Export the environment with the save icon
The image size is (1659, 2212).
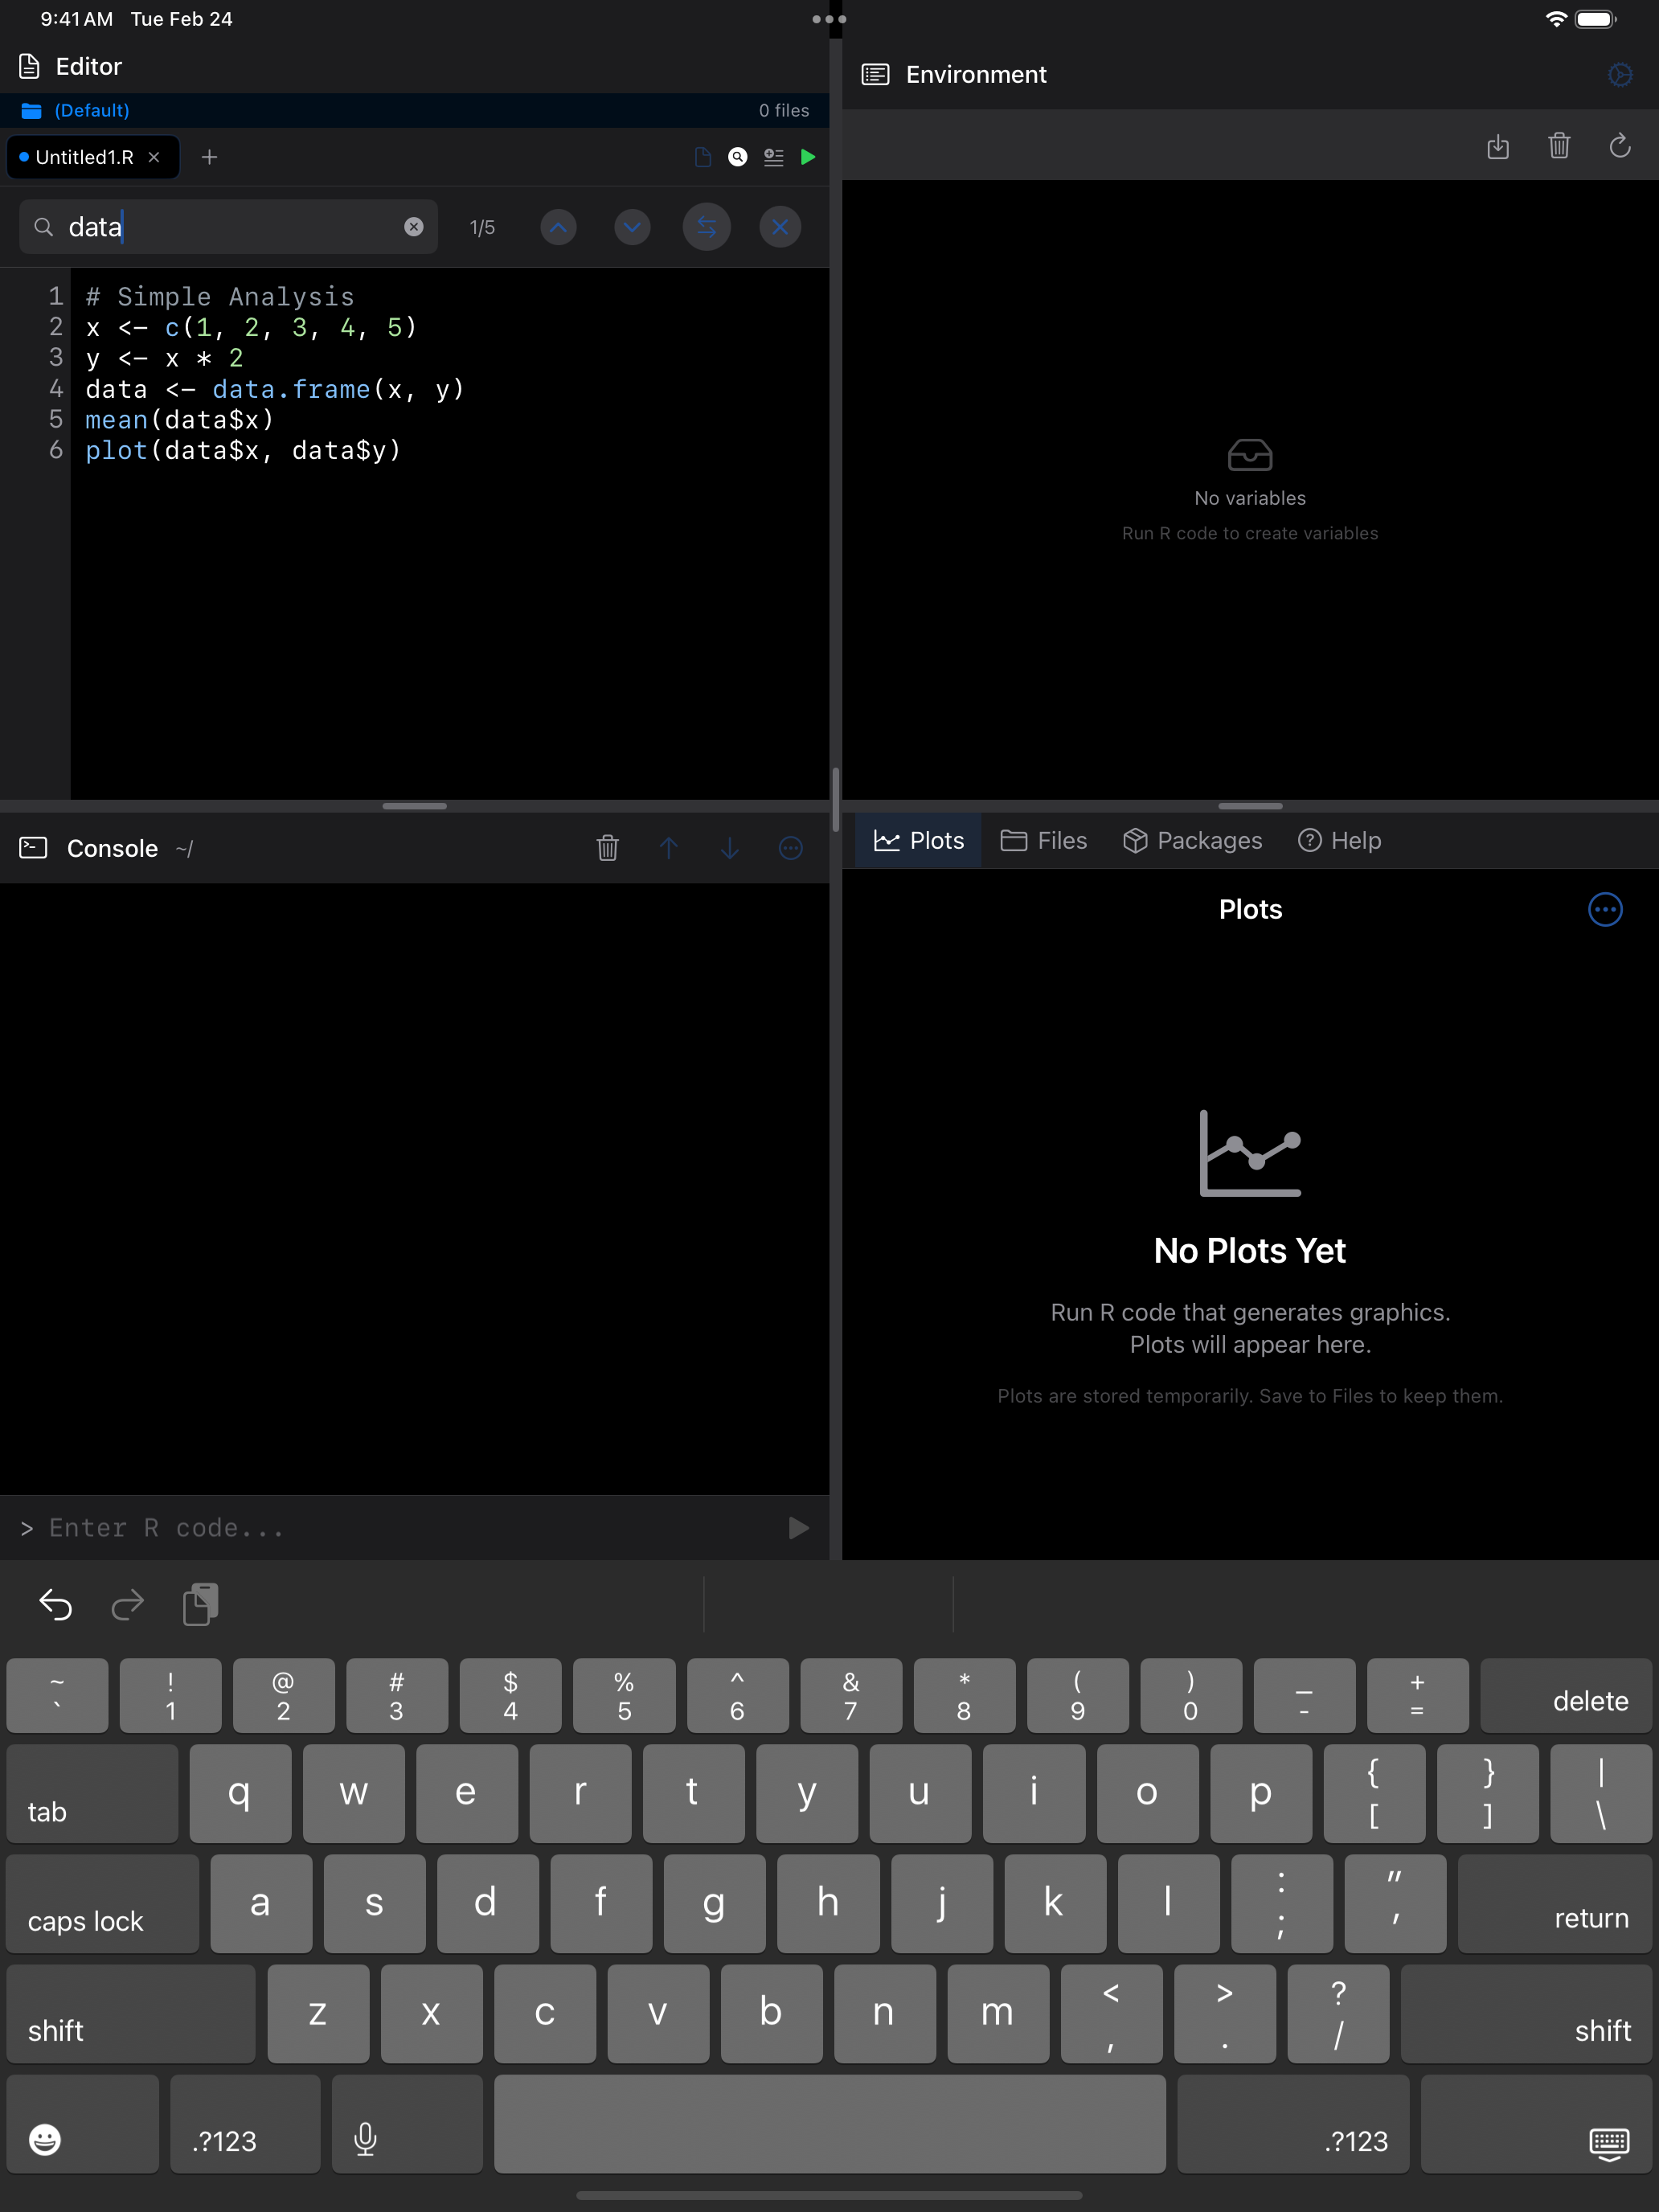(x=1498, y=146)
